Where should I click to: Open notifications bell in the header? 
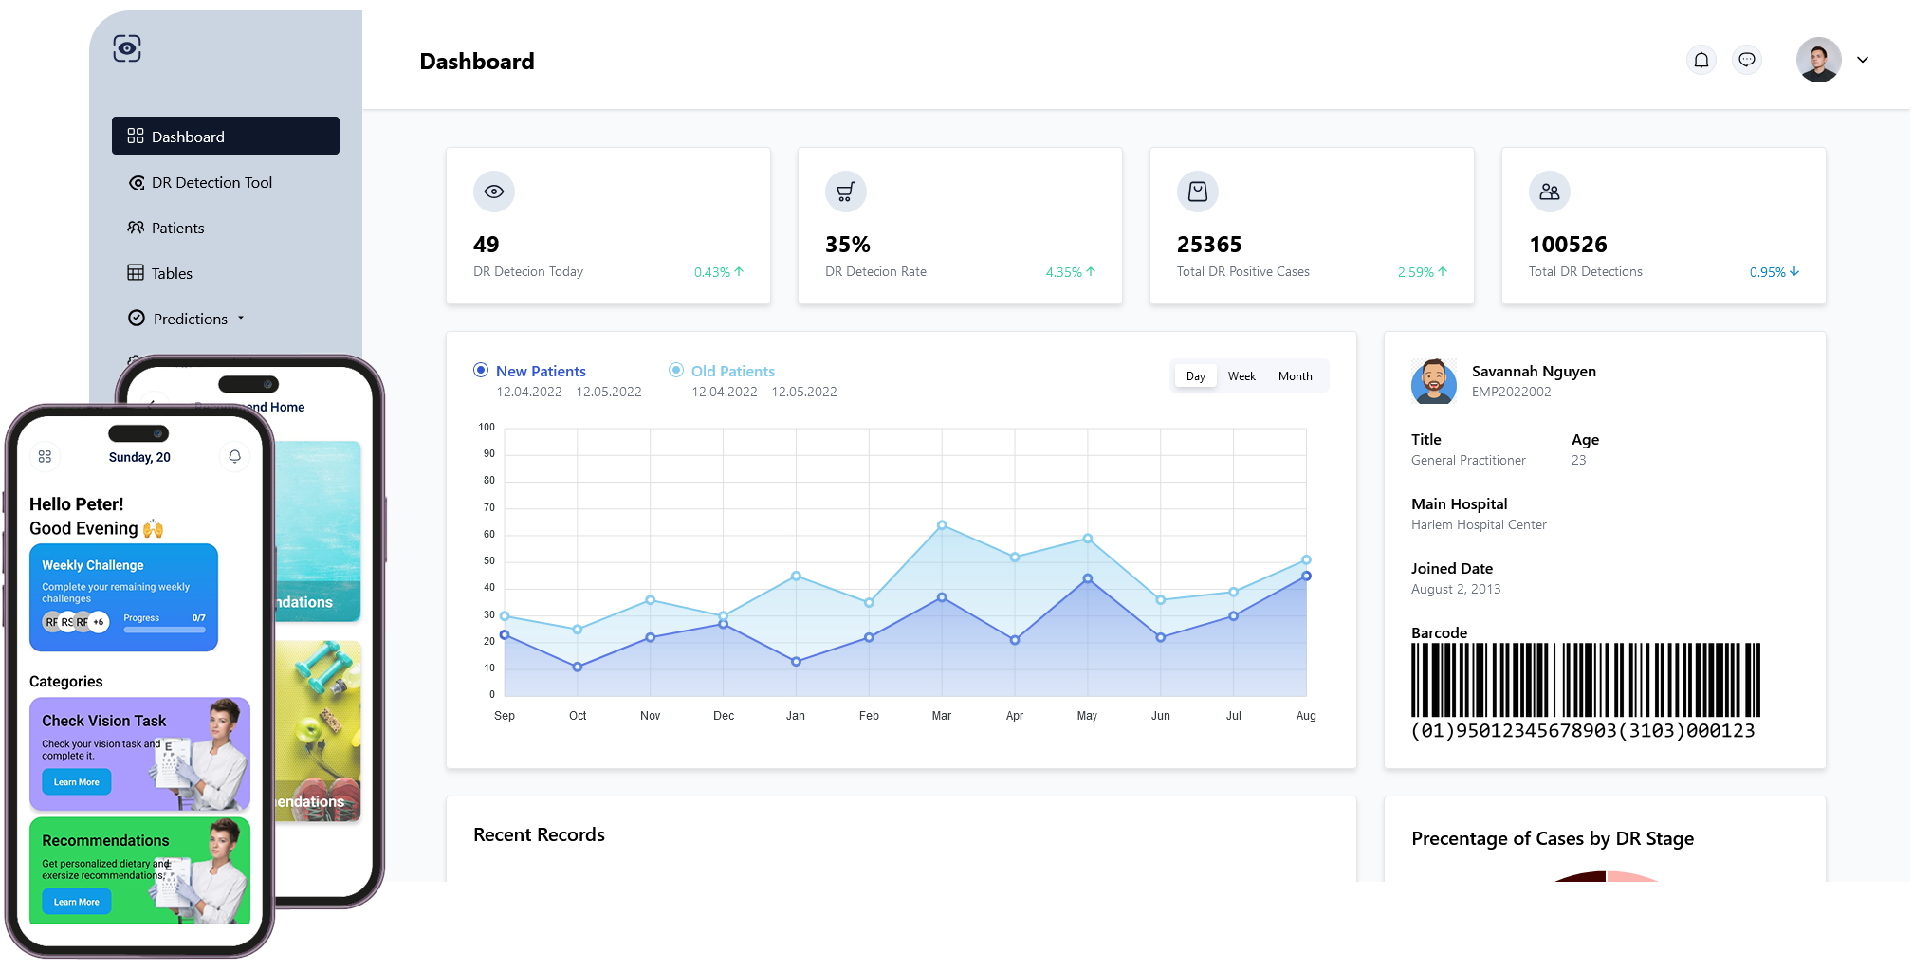tap(1701, 61)
